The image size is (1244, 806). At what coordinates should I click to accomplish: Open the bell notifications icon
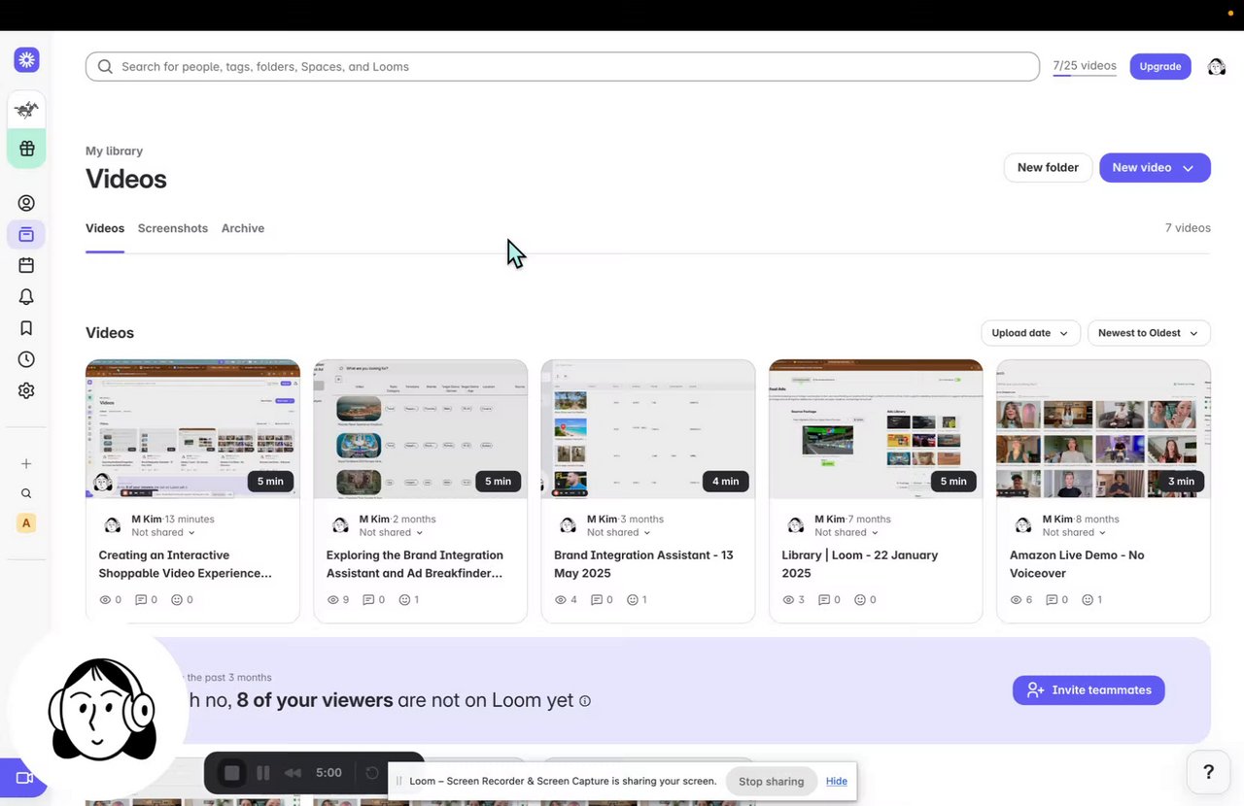(26, 296)
